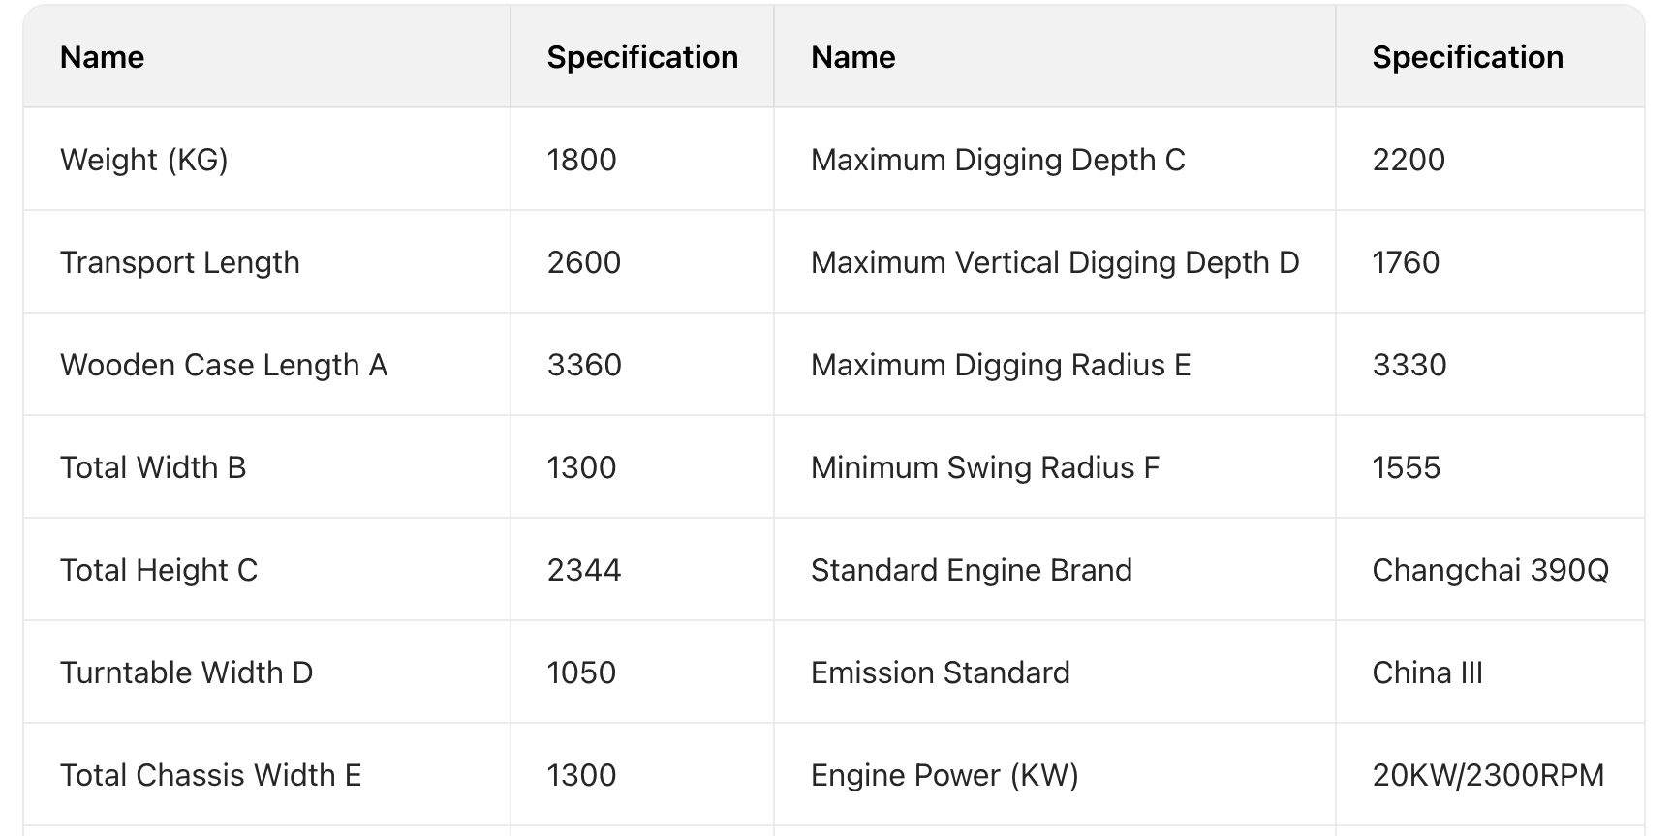The image size is (1672, 836).
Task: Select the 2200 digging depth value
Action: tap(1409, 160)
